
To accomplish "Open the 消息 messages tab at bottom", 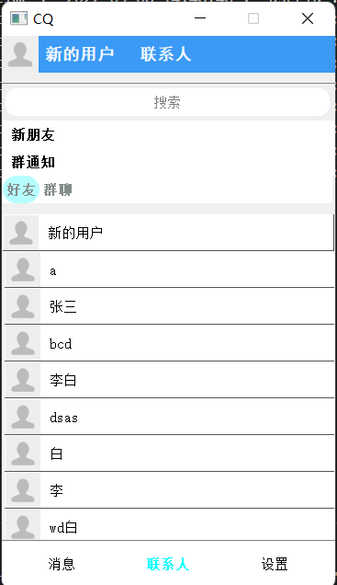I will click(62, 564).
